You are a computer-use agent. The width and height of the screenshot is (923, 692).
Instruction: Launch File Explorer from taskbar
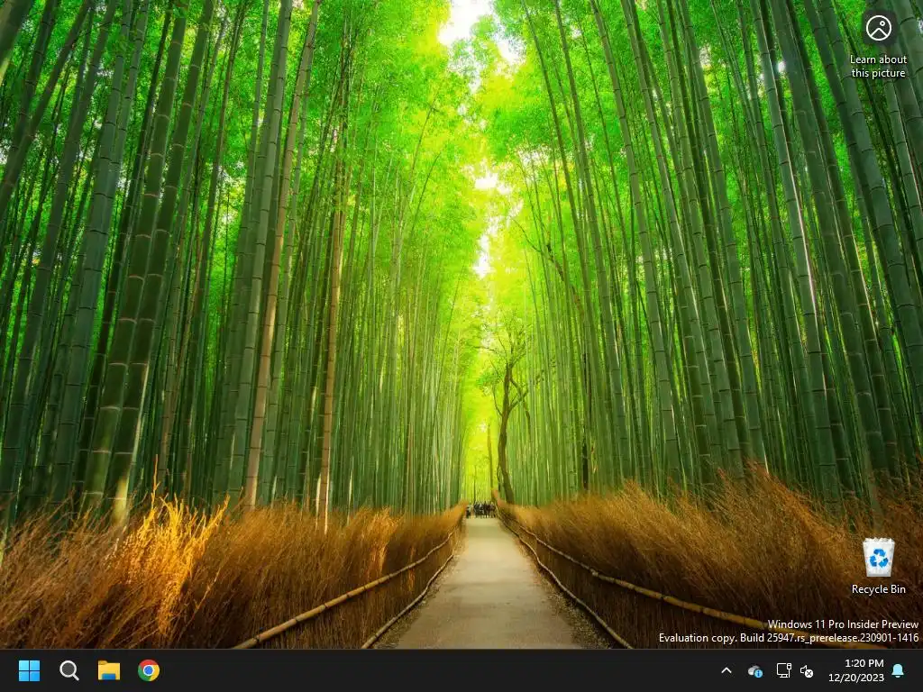[109, 670]
